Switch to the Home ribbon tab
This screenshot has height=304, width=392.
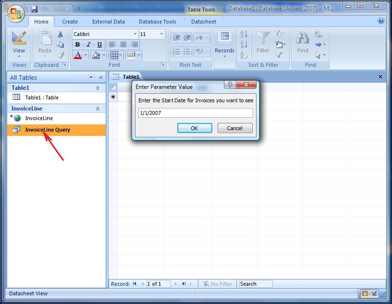41,22
